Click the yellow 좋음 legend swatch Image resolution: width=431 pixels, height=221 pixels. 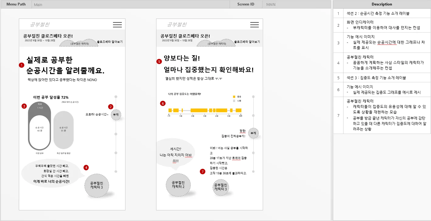coord(234,97)
